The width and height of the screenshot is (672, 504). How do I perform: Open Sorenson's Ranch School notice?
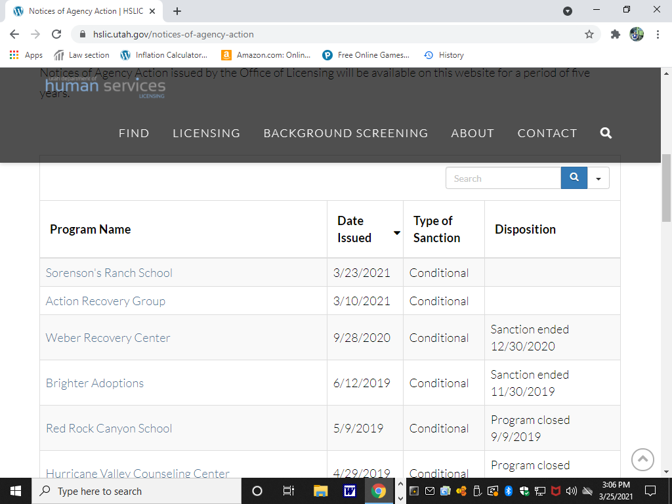[109, 273]
